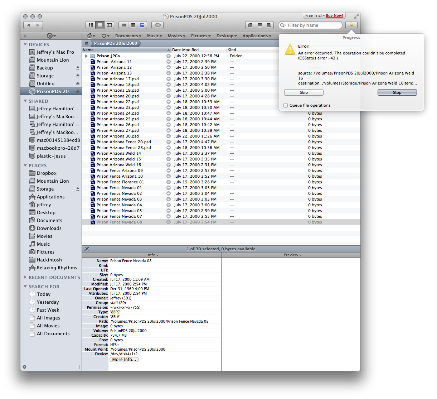437x399 pixels.
Task: Open the home folder dropdown in the bar
Action: [91, 36]
